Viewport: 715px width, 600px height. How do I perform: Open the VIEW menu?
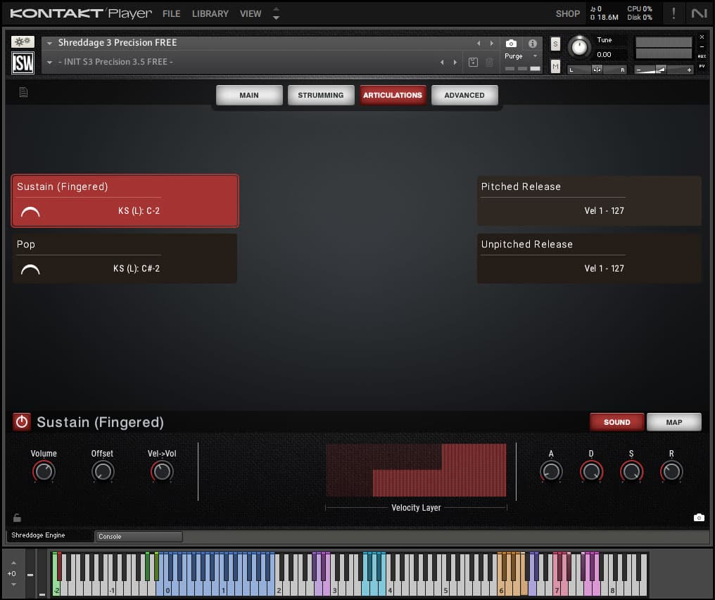click(x=251, y=14)
